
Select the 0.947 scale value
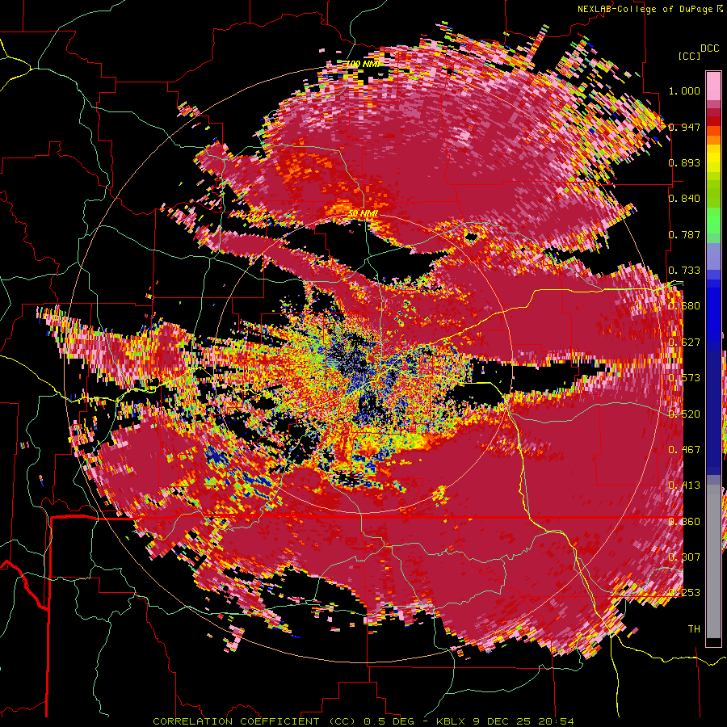coord(684,127)
